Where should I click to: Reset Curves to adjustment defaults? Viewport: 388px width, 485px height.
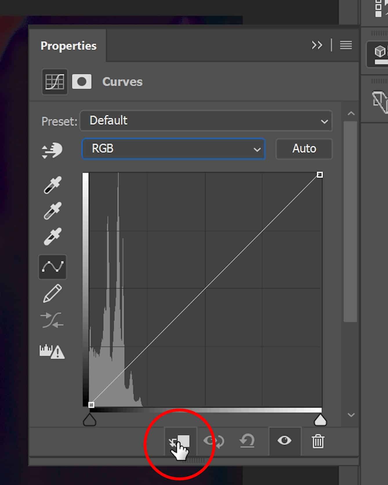tap(247, 441)
